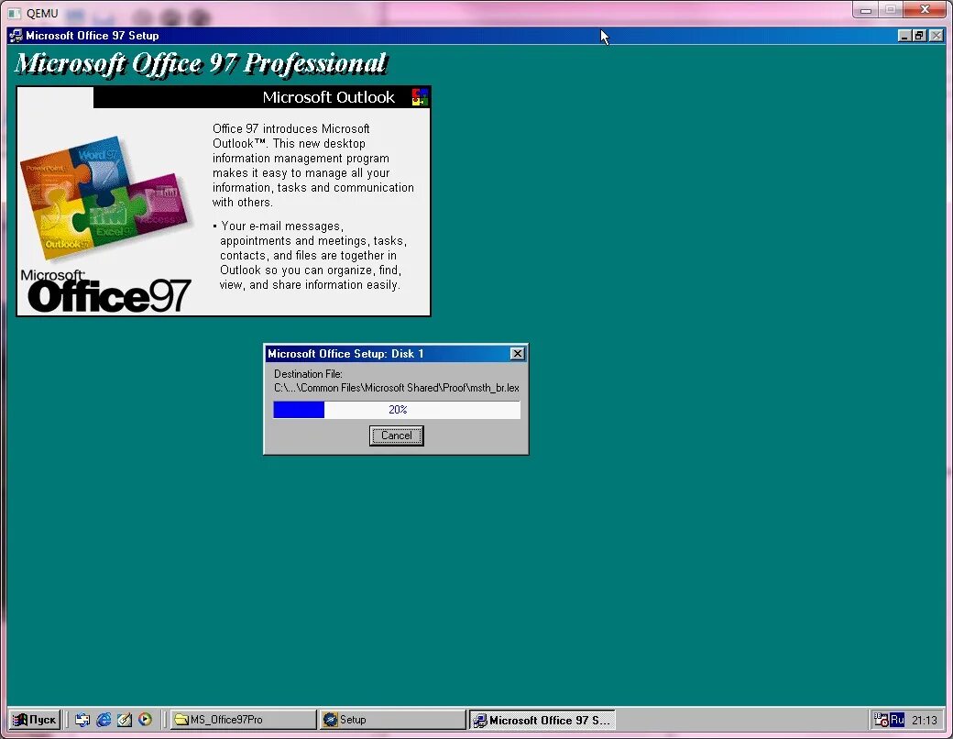Close the Disk 1 setup dialog
The height and width of the screenshot is (739, 953).
click(517, 353)
